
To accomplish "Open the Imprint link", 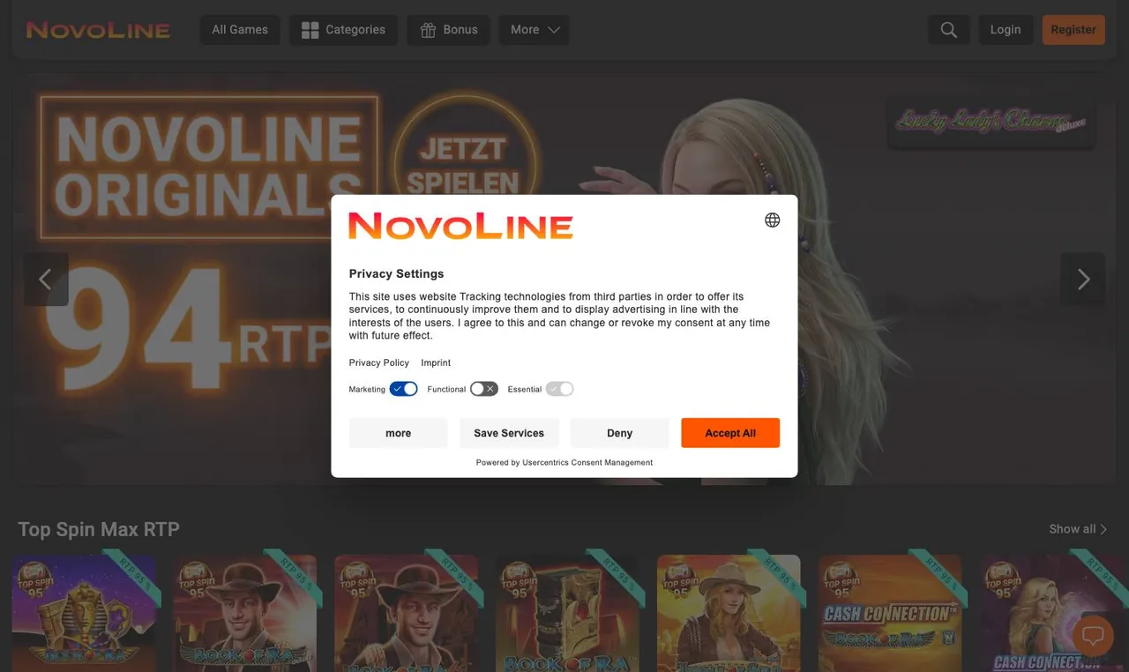I will click(436, 362).
